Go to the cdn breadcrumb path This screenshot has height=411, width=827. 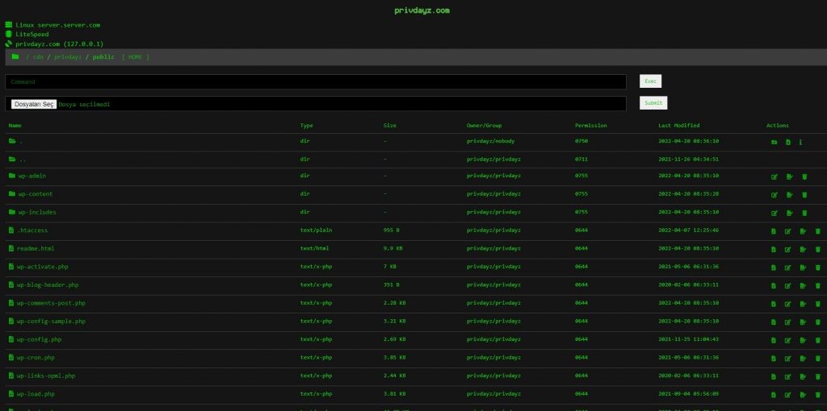[x=38, y=57]
